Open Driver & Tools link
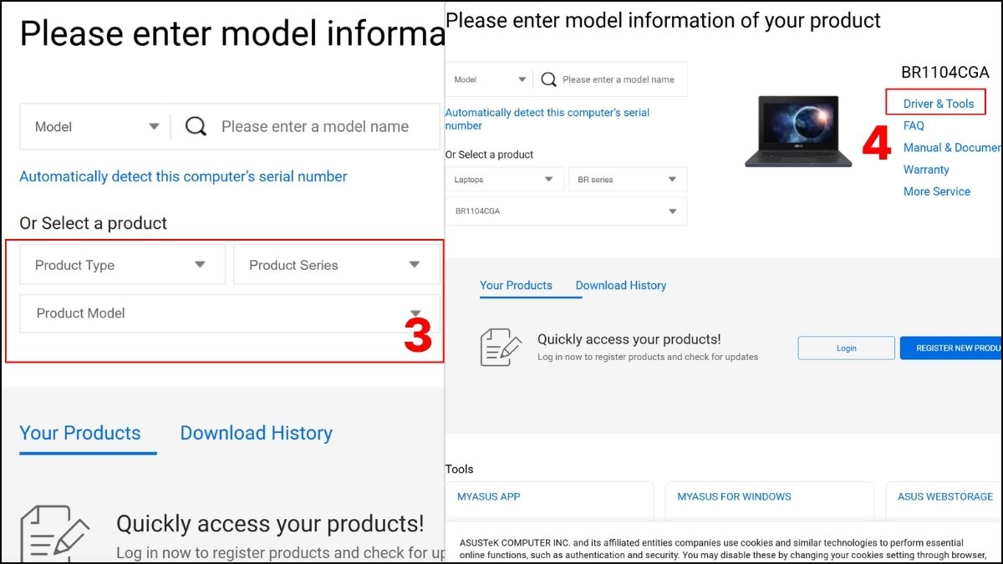Image resolution: width=1003 pixels, height=564 pixels. [939, 104]
